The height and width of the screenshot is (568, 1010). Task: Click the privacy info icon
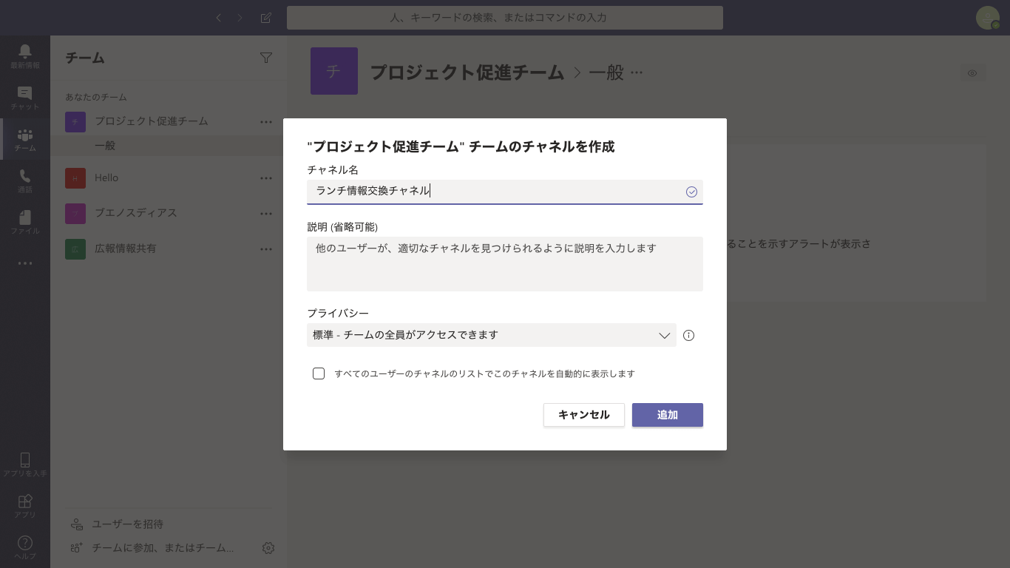(x=688, y=335)
